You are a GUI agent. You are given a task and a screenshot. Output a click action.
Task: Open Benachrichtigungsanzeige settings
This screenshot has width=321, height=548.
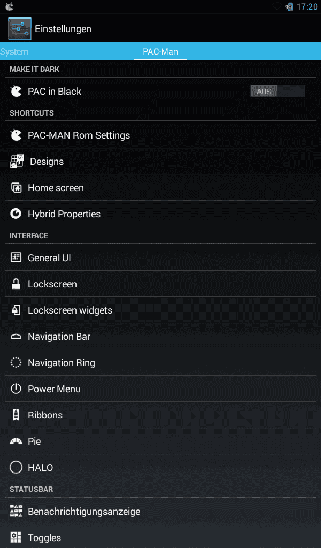pyautogui.click(x=160, y=511)
